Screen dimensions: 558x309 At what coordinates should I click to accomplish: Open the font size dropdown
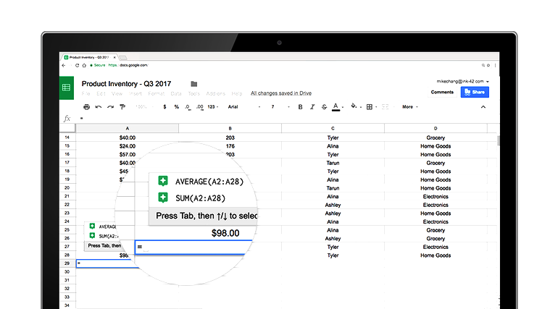coord(280,106)
